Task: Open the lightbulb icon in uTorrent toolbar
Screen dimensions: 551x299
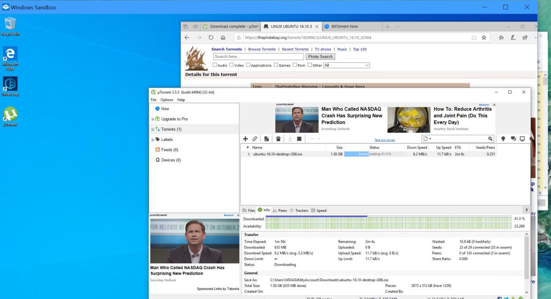Action: (x=503, y=138)
